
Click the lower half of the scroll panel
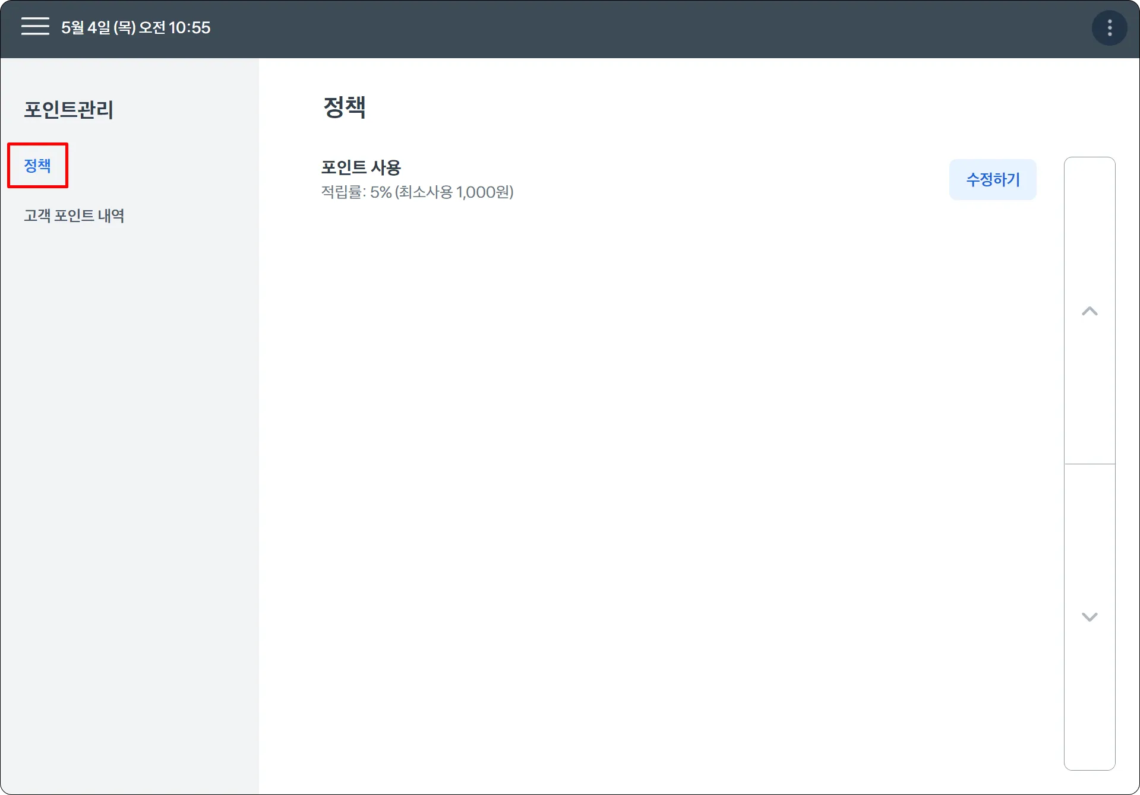[x=1089, y=617]
